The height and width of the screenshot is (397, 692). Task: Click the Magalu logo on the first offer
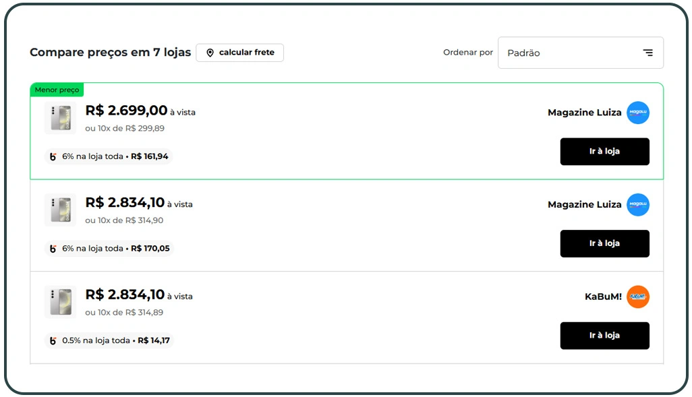[x=638, y=113]
